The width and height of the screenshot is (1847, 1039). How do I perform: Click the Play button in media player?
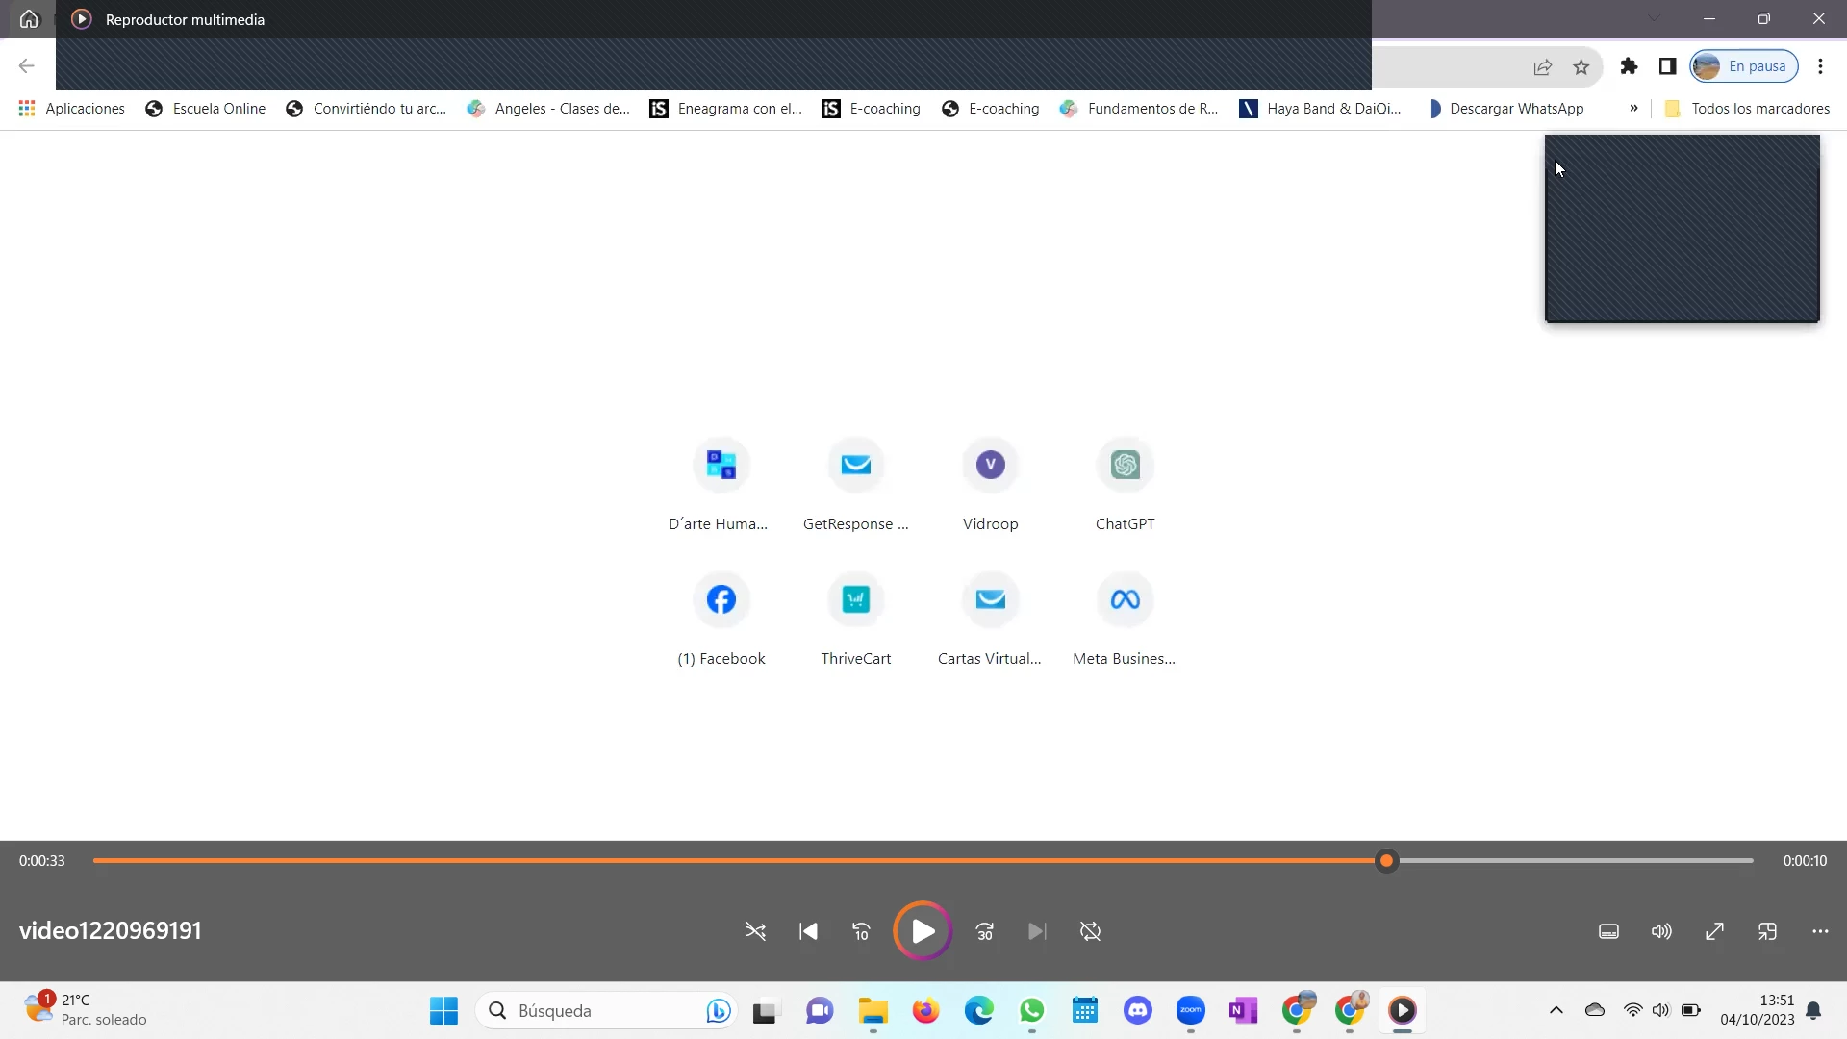click(922, 931)
